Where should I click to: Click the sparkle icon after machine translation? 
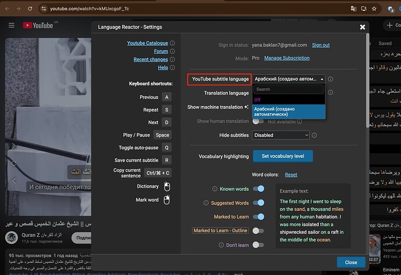pyautogui.click(x=246, y=107)
